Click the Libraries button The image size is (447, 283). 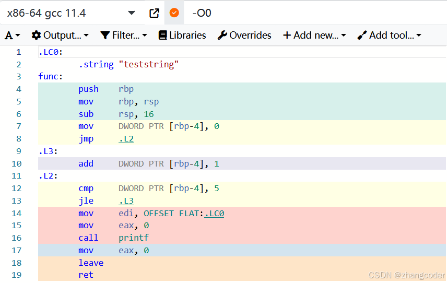point(182,36)
